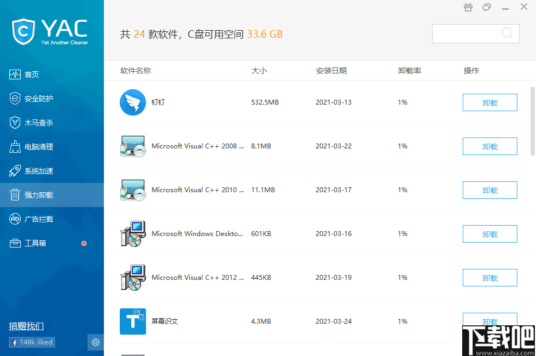536x356 pixels.
Task: Click the 电脑清理 broom icon
Action: pos(15,147)
